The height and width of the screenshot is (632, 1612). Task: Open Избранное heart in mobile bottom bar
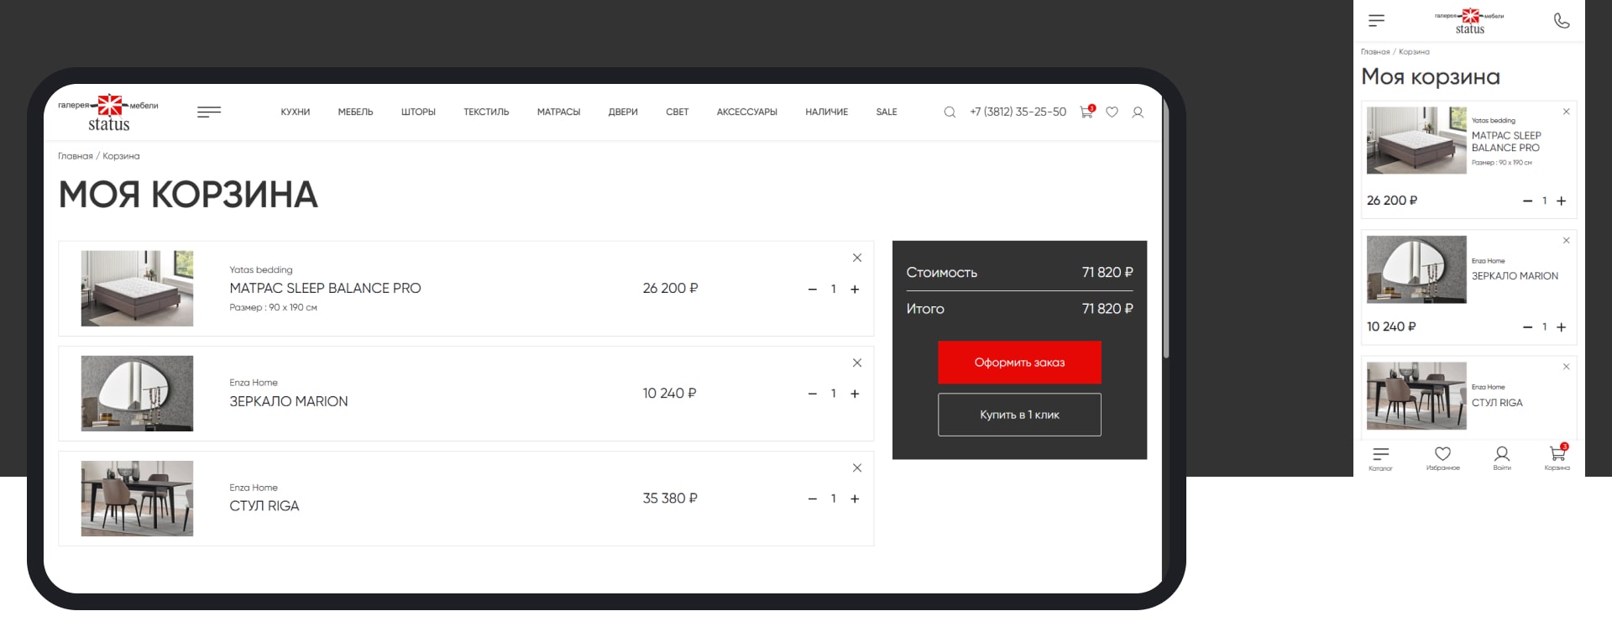(1442, 458)
